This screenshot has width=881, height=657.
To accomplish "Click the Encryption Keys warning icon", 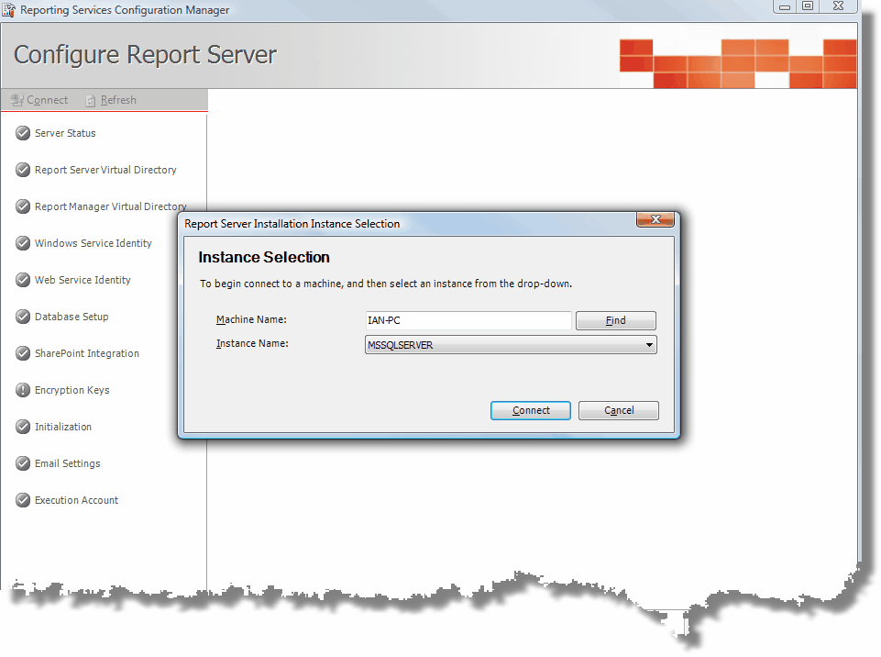I will (23, 390).
